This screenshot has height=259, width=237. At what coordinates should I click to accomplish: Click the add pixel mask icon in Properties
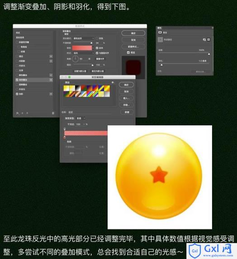pyautogui.click(x=204, y=40)
